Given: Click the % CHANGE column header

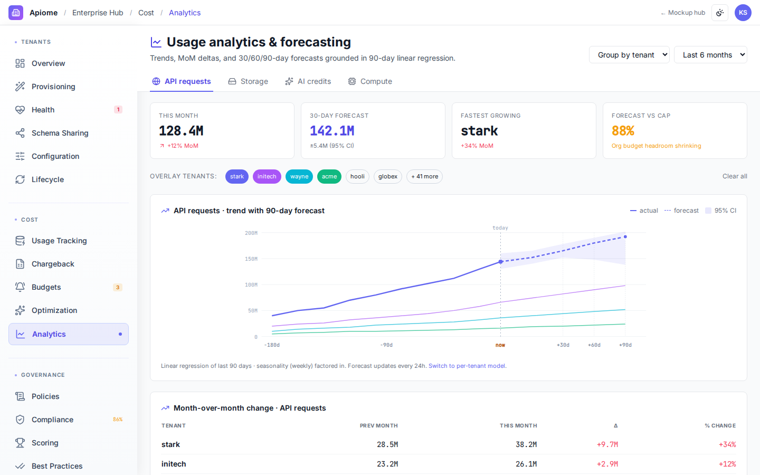Looking at the screenshot, I should [720, 425].
